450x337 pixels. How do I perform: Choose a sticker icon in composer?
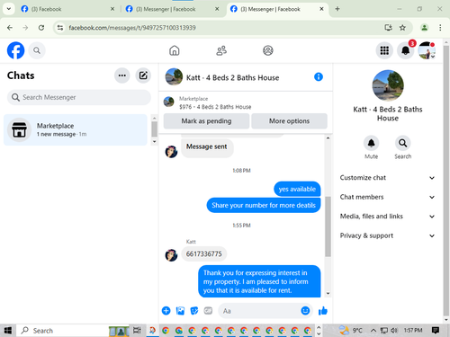(194, 311)
